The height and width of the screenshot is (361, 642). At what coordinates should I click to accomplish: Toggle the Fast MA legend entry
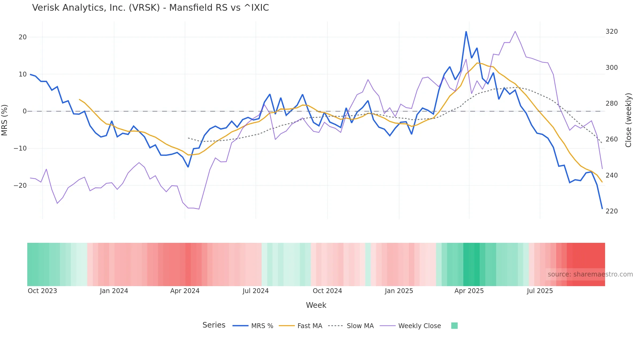click(300, 326)
